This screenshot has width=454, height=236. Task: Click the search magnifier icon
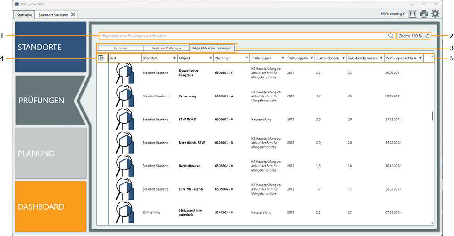coord(390,36)
